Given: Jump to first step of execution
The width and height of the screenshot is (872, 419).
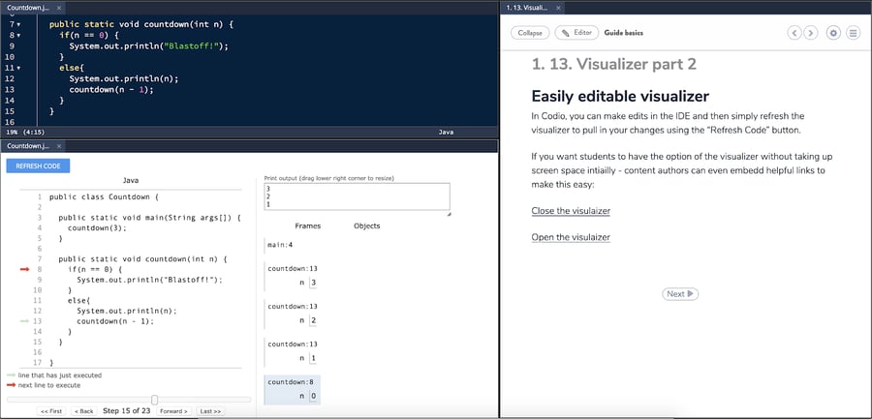Looking at the screenshot, I should click(x=51, y=411).
